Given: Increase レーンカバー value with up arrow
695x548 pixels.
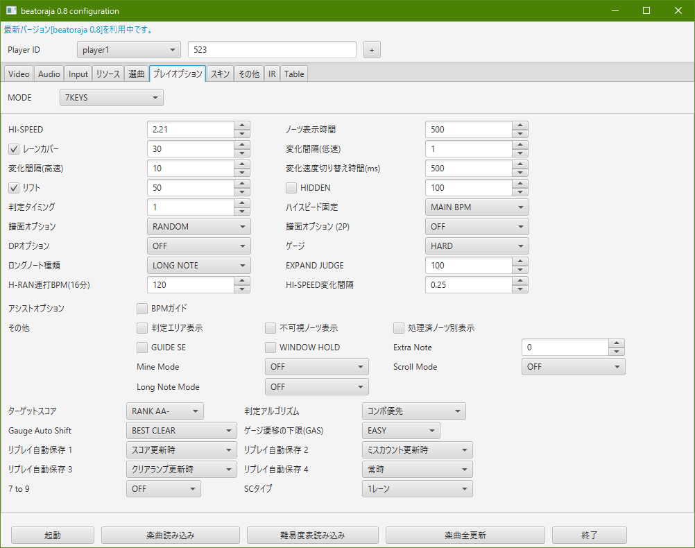Looking at the screenshot, I should pos(242,145).
